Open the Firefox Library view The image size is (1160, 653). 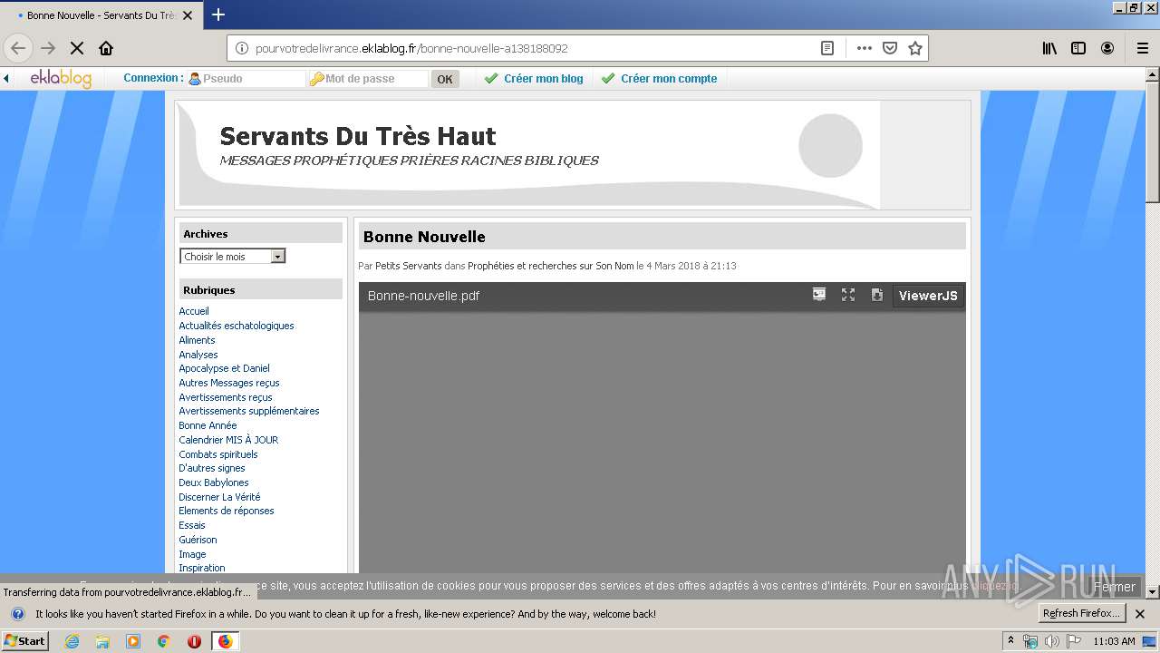(x=1049, y=48)
